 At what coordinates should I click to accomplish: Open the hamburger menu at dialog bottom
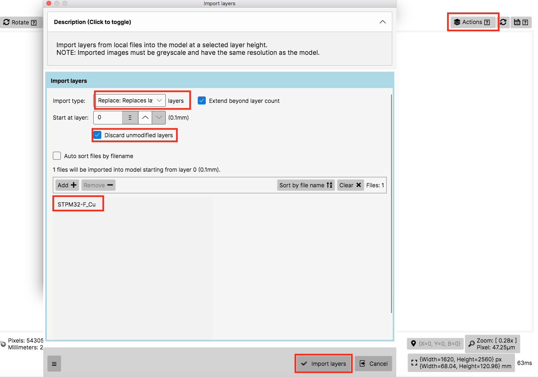54,364
